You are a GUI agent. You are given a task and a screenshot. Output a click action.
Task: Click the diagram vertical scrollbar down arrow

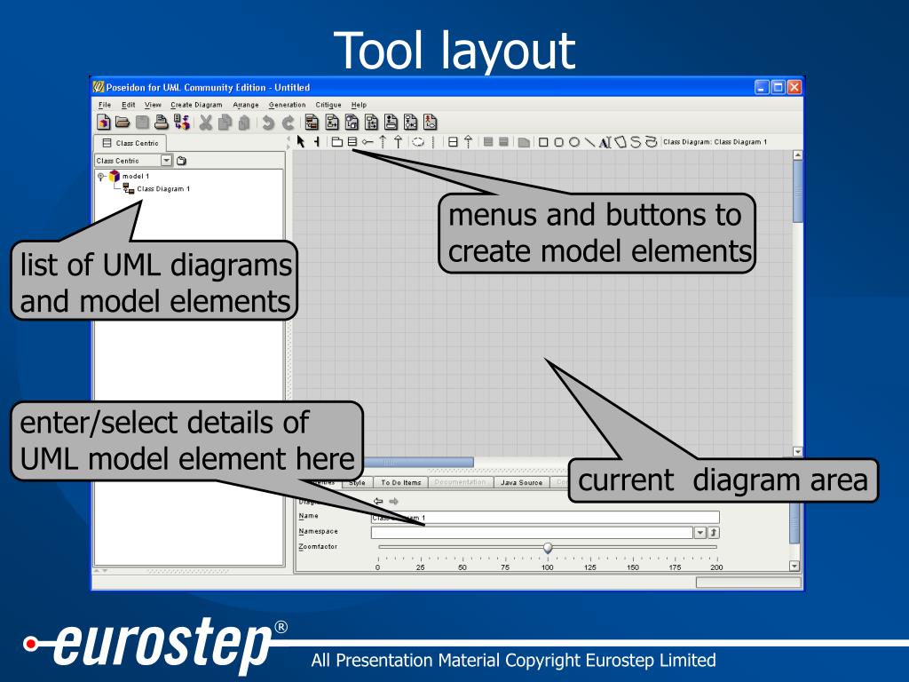(798, 451)
